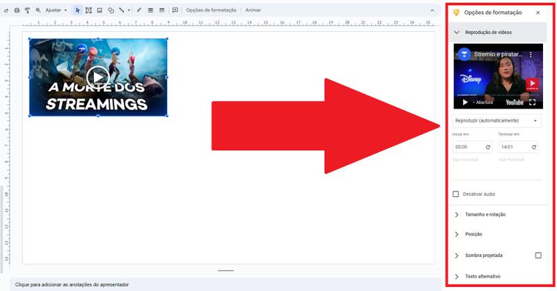The width and height of the screenshot is (557, 291).
Task: Open the line type dropdown arrow
Action: click(x=129, y=10)
